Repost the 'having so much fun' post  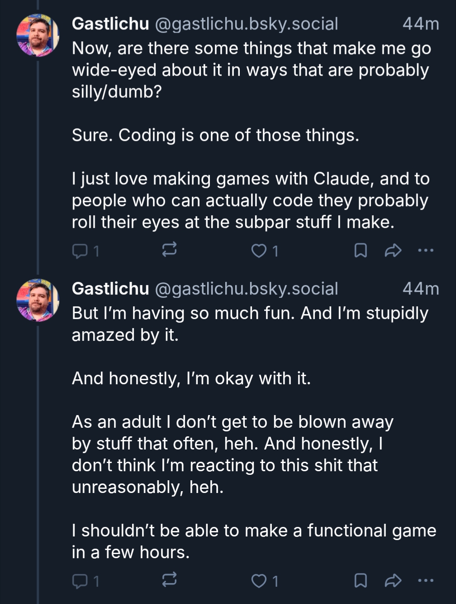pyautogui.click(x=169, y=580)
